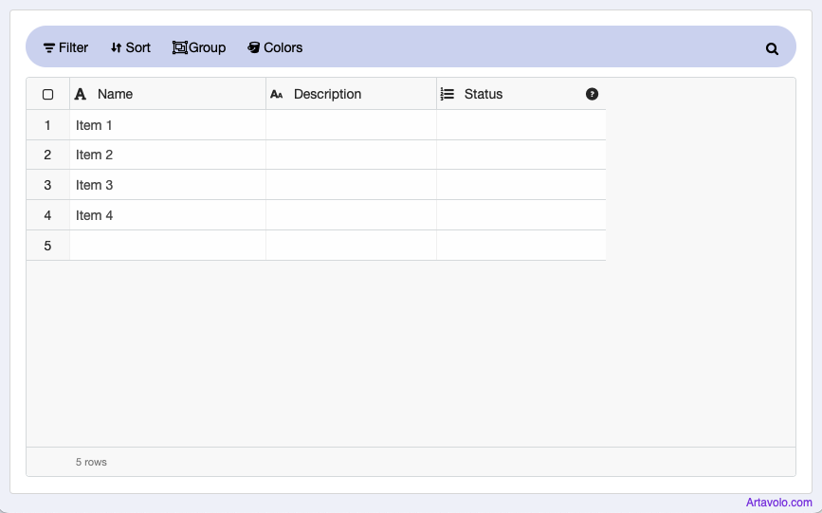Image resolution: width=822 pixels, height=513 pixels.
Task: Click row number 2
Action: (x=47, y=155)
